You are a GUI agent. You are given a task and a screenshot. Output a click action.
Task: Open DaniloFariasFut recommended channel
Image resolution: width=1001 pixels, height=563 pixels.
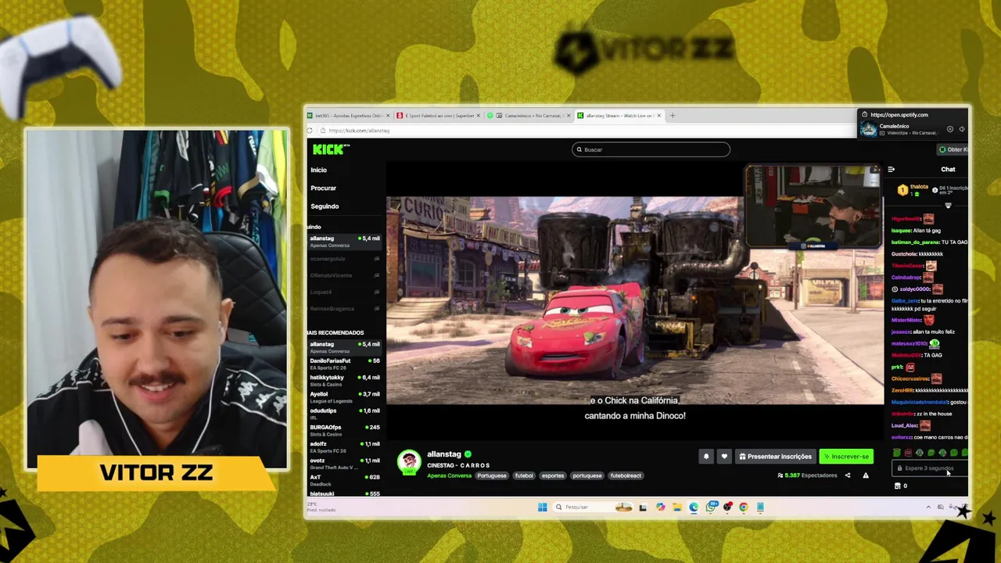pyautogui.click(x=344, y=364)
